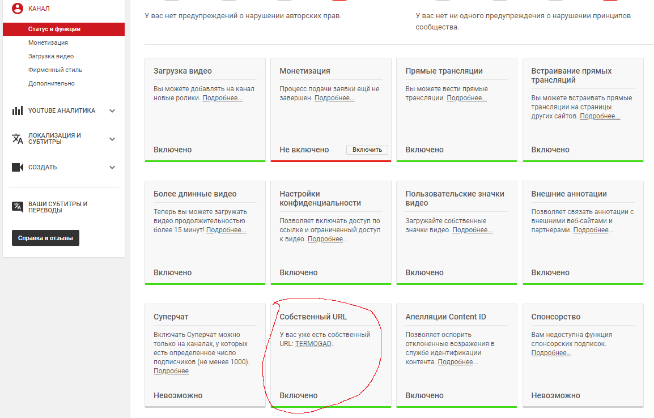Image resolution: width=654 pixels, height=418 pixels.
Task: Open the Статус и функции menu item
Action: click(x=54, y=29)
